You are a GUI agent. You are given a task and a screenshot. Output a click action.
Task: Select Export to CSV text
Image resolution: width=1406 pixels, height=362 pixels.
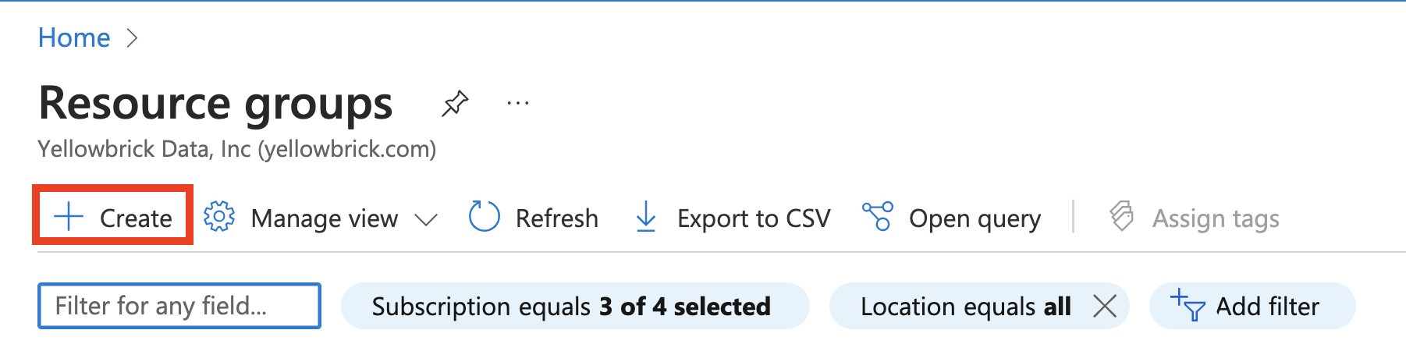(754, 218)
